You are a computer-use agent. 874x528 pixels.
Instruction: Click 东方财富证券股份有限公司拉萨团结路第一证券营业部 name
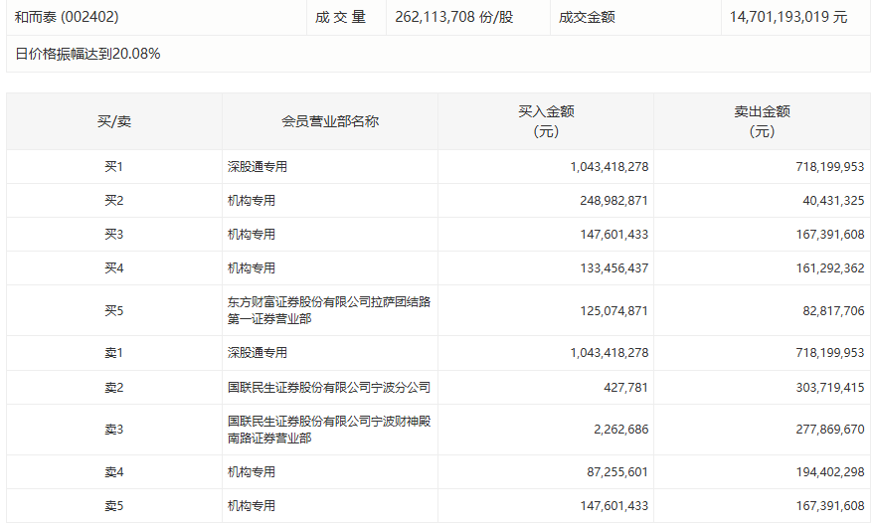point(329,310)
